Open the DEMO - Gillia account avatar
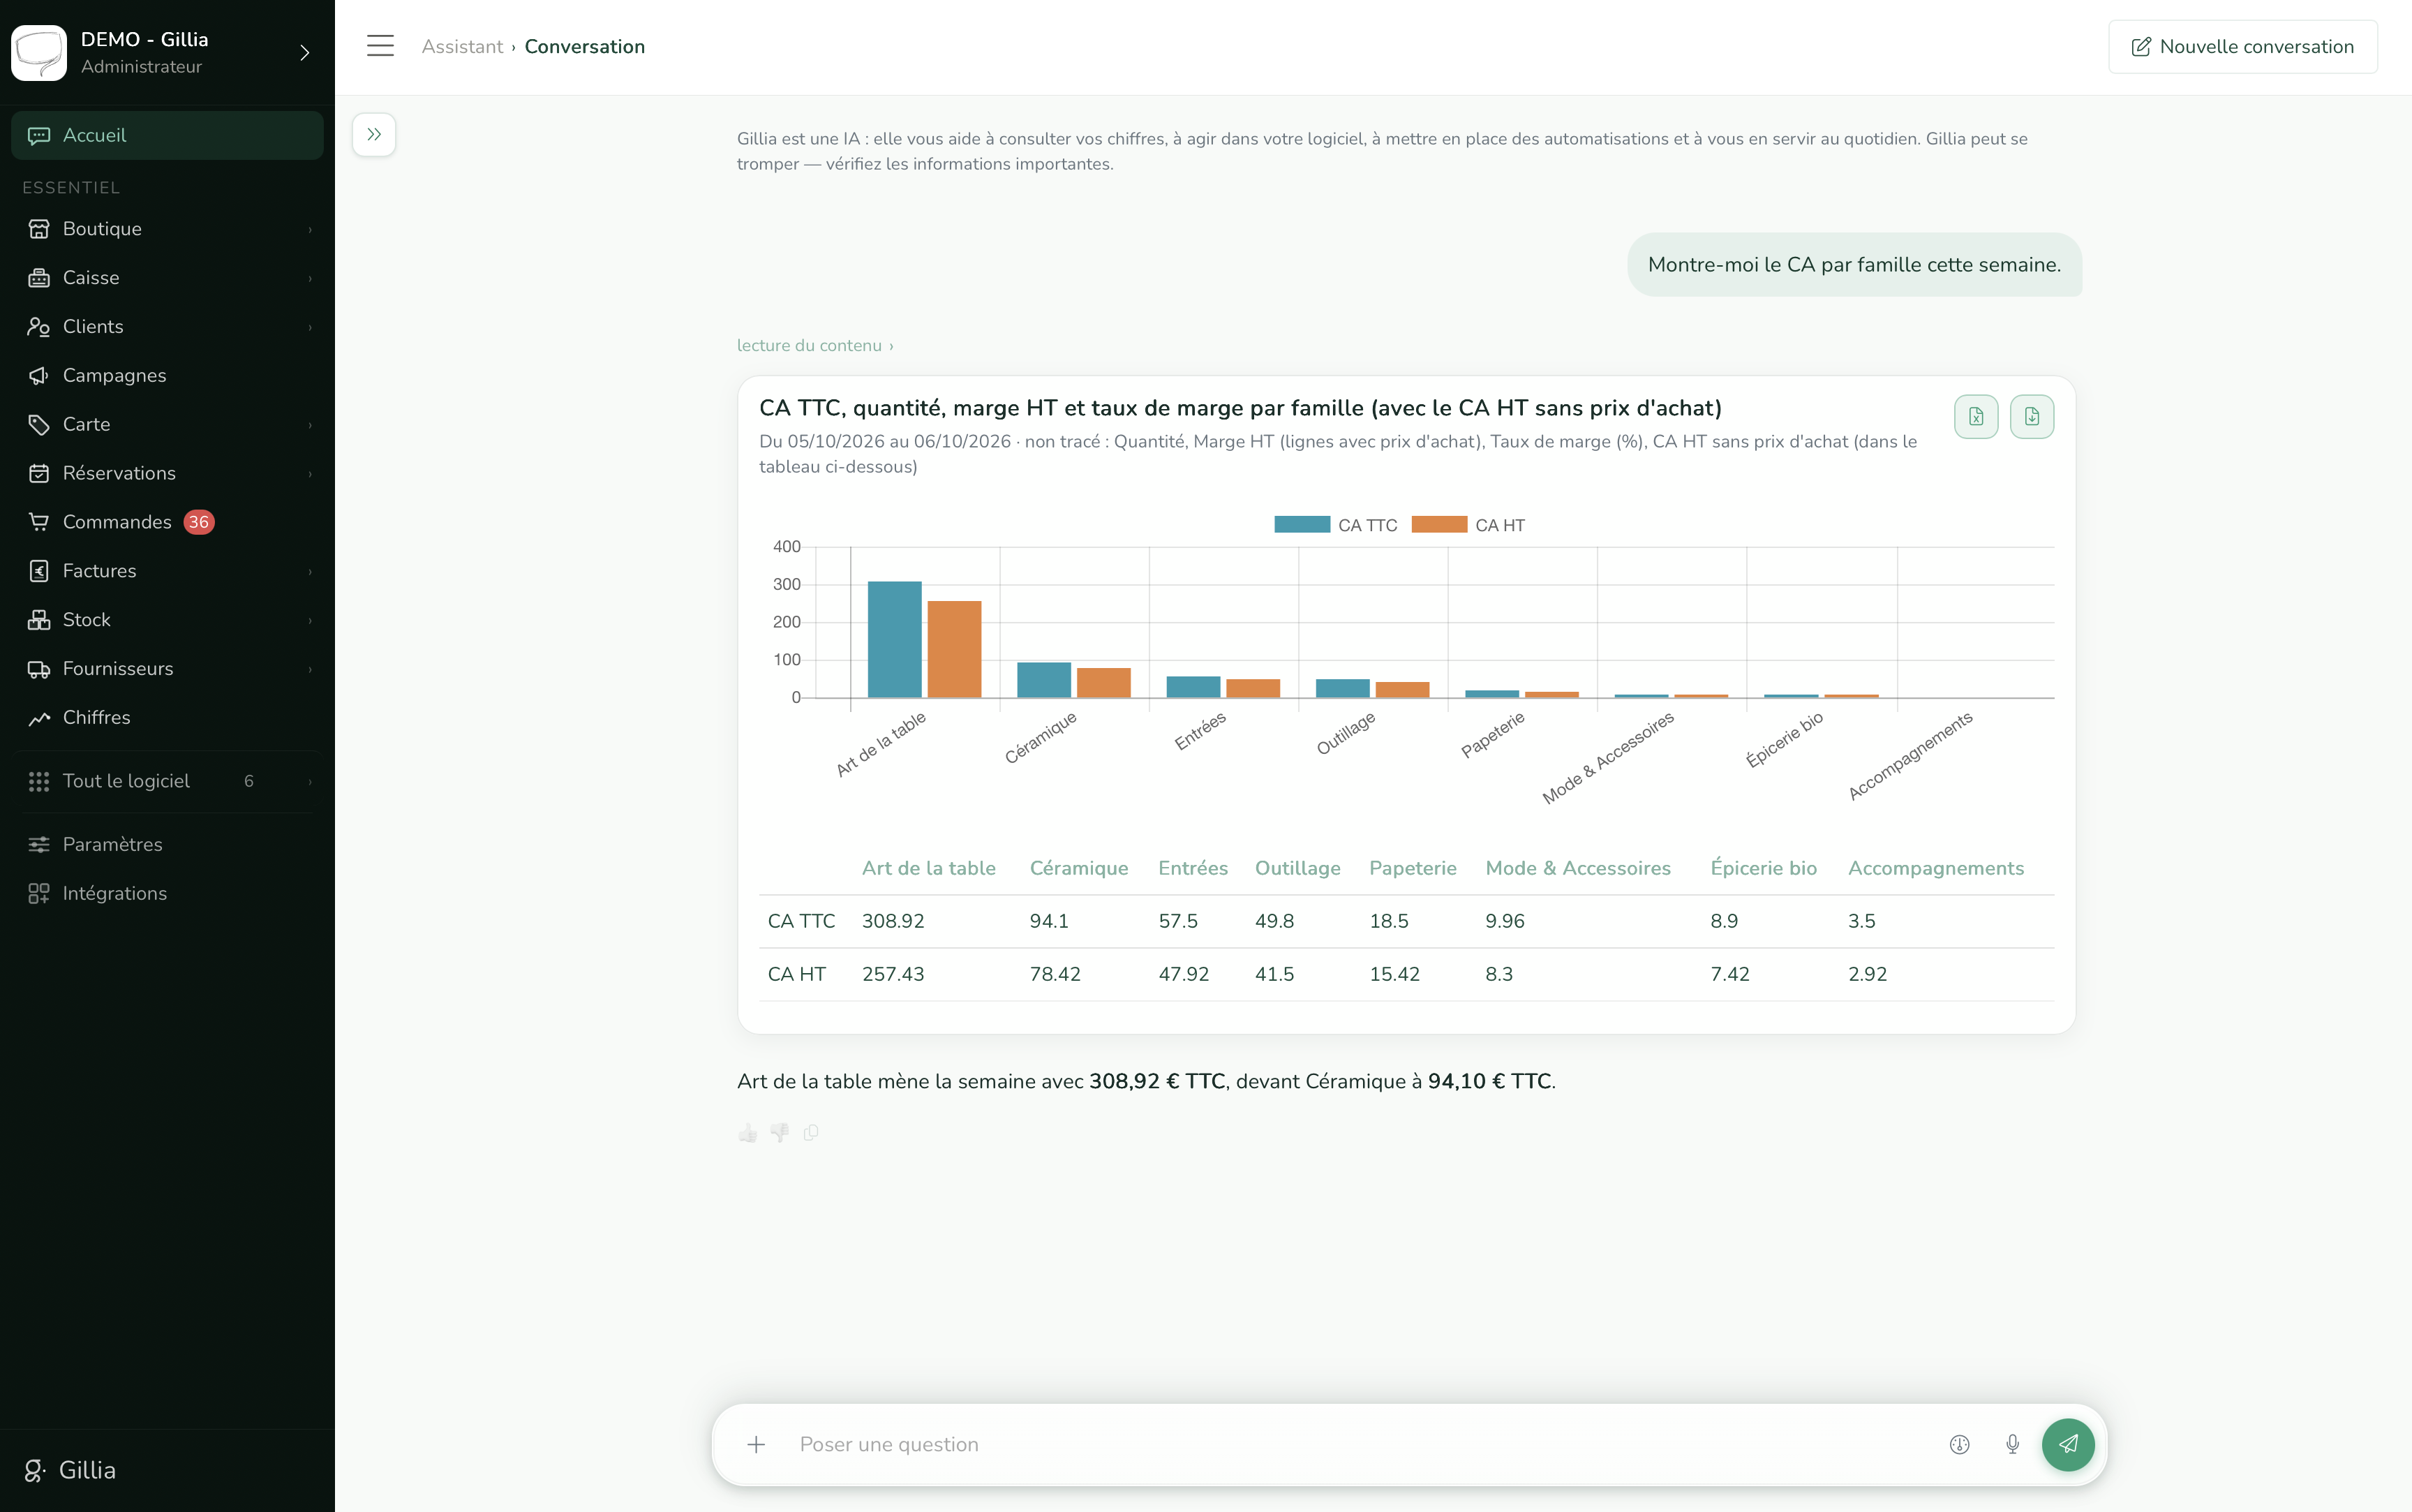This screenshot has height=1512, width=2412. coord(39,52)
